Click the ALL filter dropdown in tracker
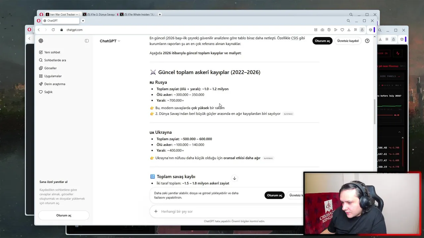Viewport: 424px width, 238px height. pyautogui.click(x=398, y=85)
